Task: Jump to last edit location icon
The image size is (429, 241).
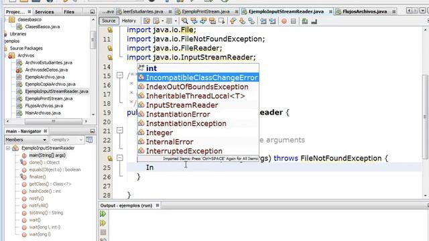Action: (x=147, y=21)
